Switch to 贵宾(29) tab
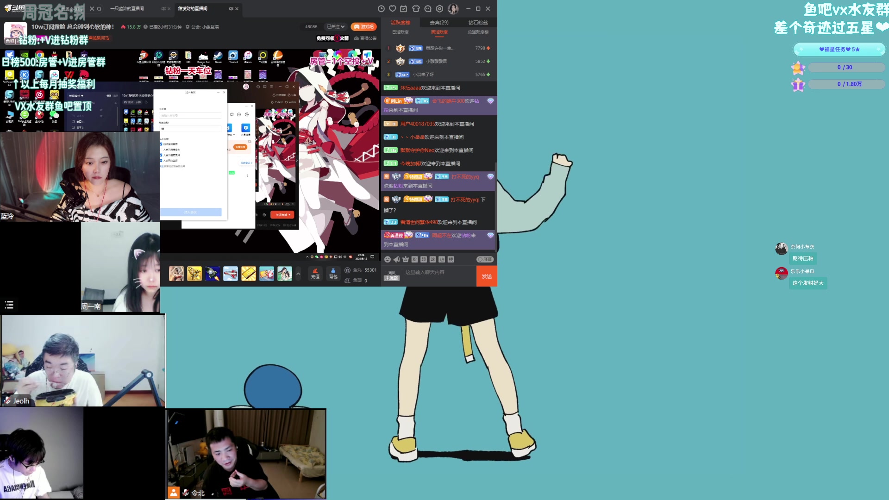 (439, 22)
